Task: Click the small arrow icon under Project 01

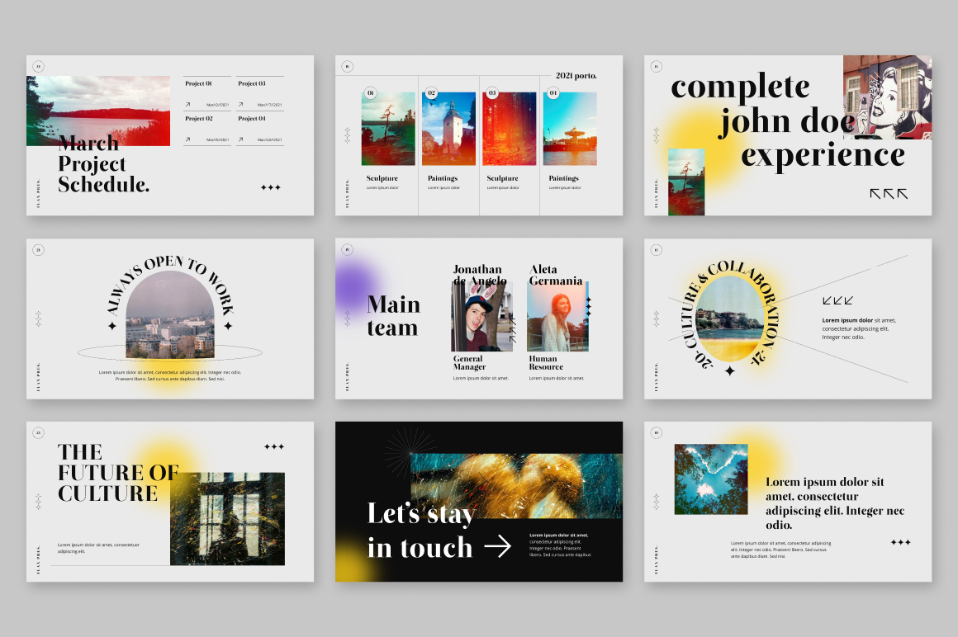Action: 187,105
